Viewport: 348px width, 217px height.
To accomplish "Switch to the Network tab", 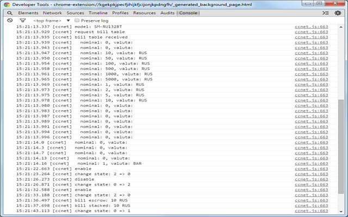I will point(52,13).
